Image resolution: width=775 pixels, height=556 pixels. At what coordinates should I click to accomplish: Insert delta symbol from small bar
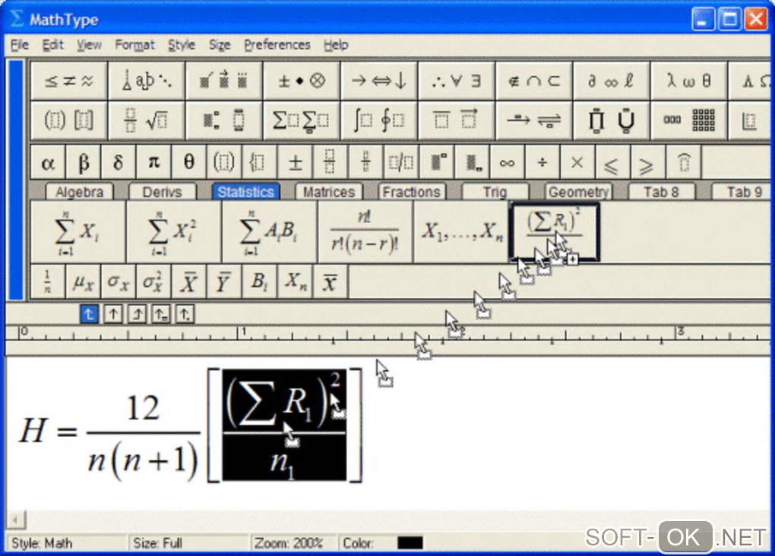tap(118, 162)
